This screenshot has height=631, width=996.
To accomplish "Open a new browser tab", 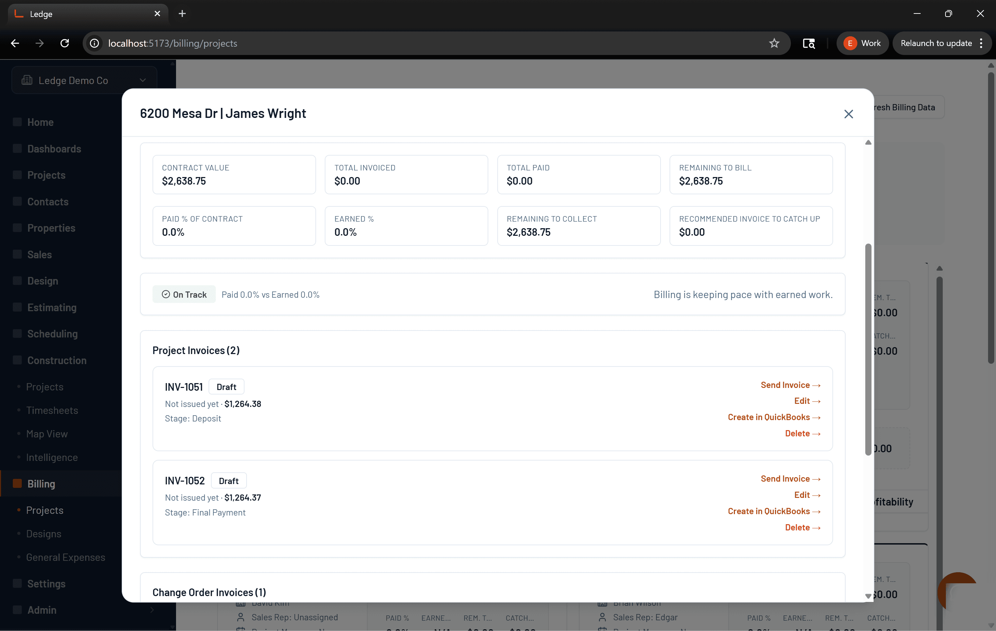I will pyautogui.click(x=182, y=13).
